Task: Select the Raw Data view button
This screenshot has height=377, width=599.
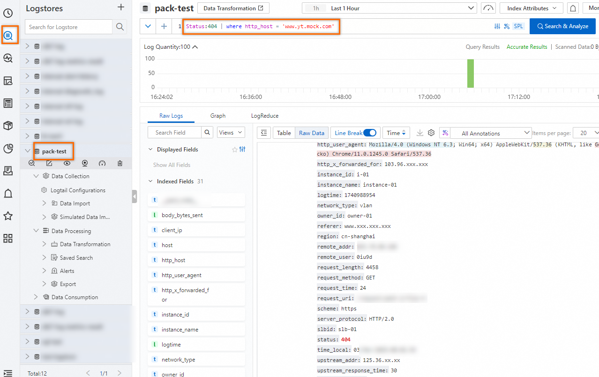Action: (x=312, y=133)
